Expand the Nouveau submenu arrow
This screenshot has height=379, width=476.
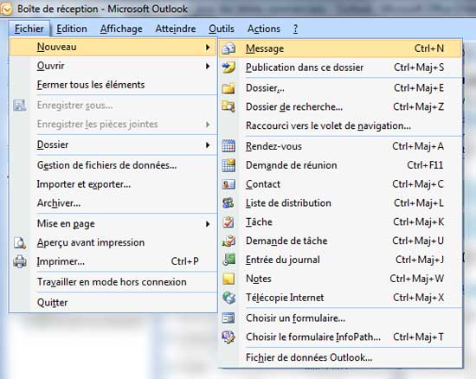click(208, 47)
